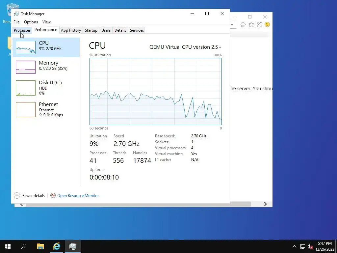Open Tools gear icon in Internet Explorer
The height and width of the screenshot is (253, 337).
click(x=259, y=24)
